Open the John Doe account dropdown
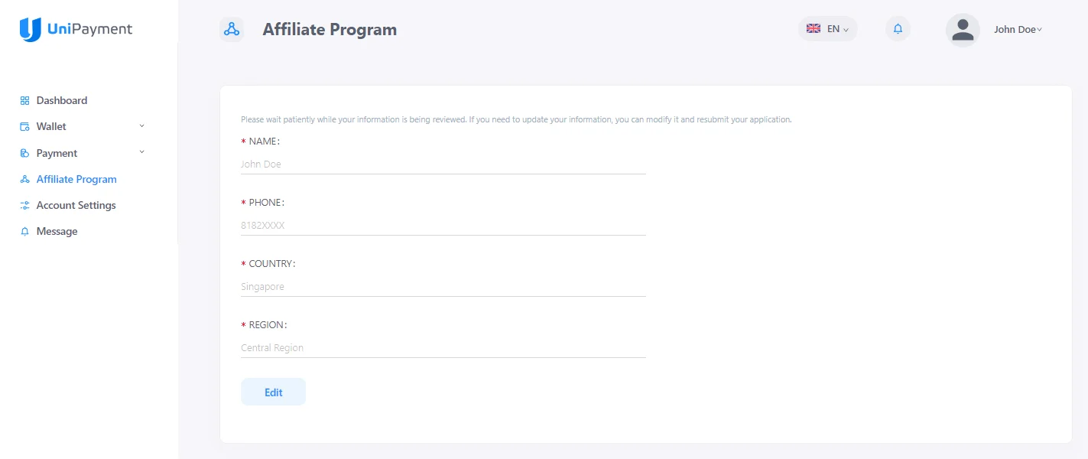The image size is (1088, 459). click(x=1017, y=29)
